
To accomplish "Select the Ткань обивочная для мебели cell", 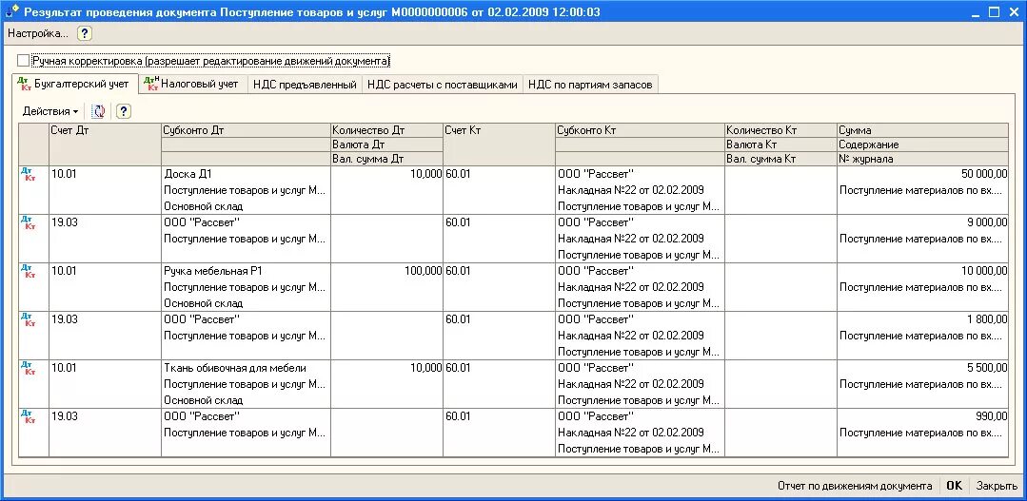I will point(246,368).
